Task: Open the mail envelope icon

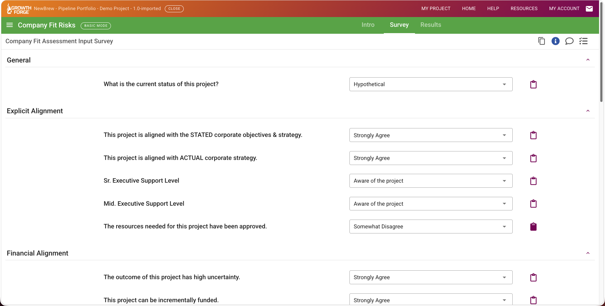Action: click(x=589, y=9)
